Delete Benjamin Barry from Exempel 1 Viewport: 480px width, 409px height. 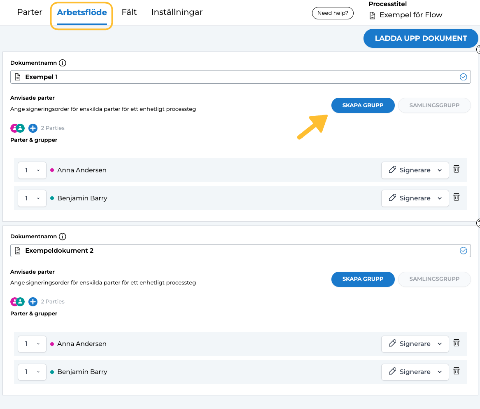click(x=456, y=197)
